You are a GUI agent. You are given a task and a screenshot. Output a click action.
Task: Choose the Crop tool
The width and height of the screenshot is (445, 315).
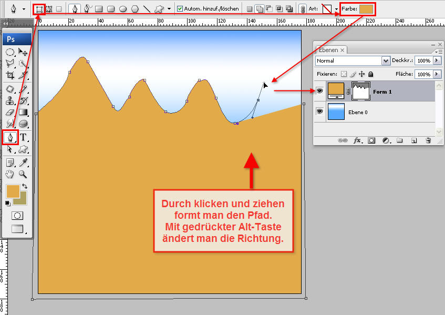click(x=10, y=75)
